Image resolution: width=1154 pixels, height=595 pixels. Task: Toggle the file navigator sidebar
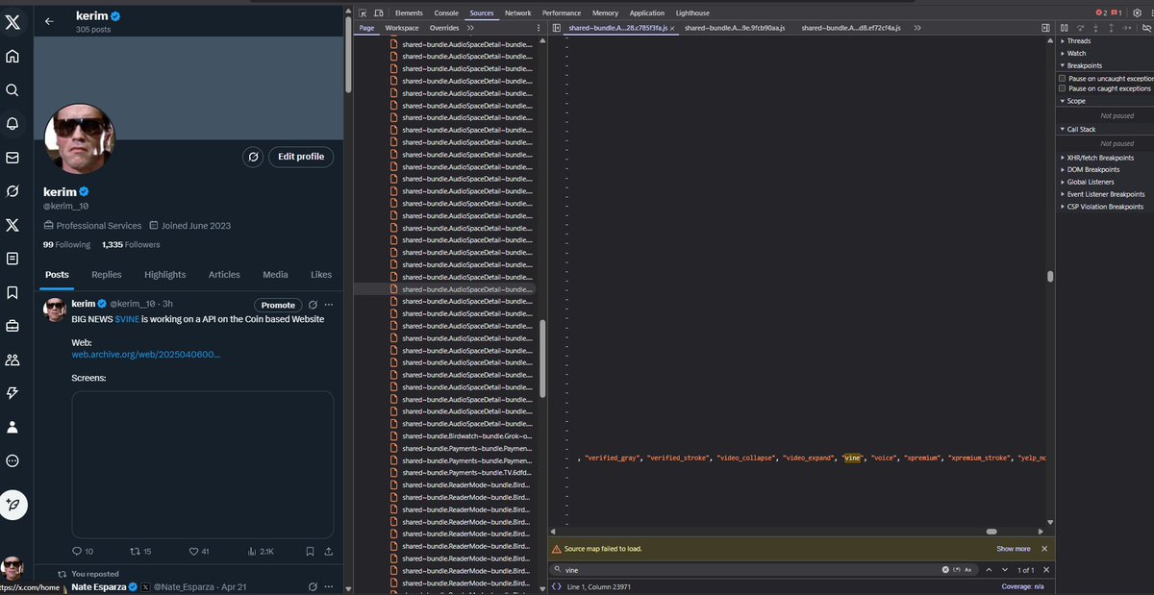tap(557, 28)
